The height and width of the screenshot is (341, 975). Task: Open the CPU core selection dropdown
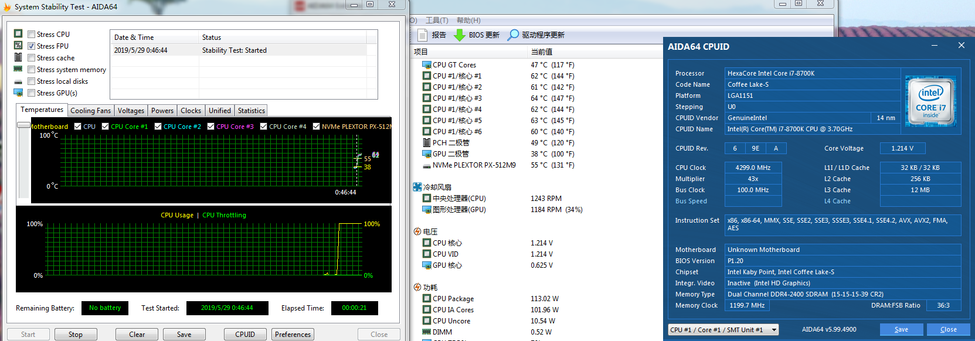723,330
